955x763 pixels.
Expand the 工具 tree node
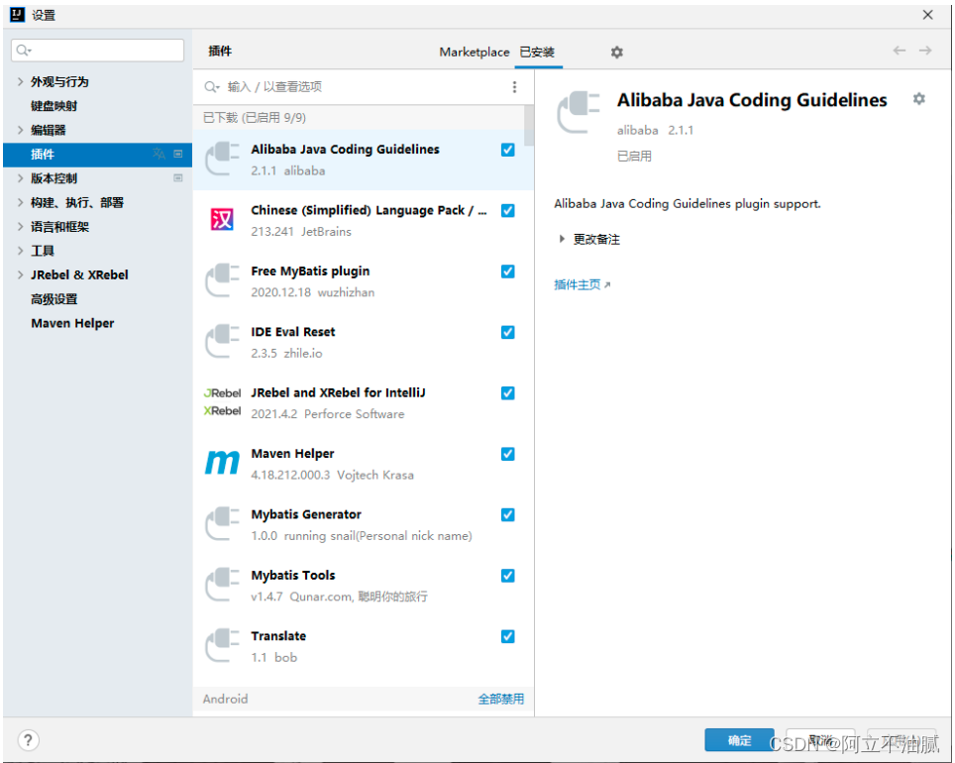coord(20,251)
